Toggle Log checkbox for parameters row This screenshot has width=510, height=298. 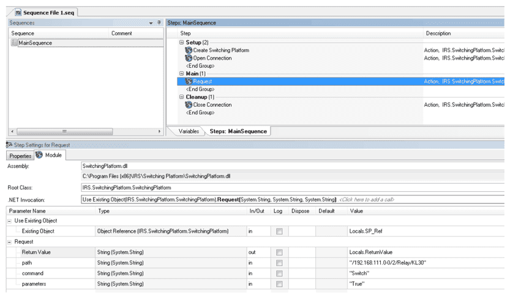coord(279,284)
